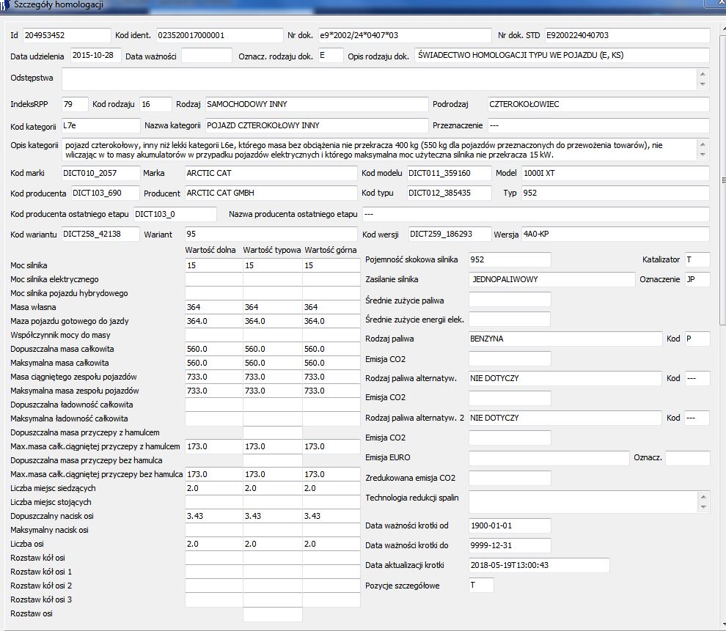Click the up arrow of Opis kategorii scrollbar
The height and width of the screenshot is (631, 726).
tap(703, 144)
